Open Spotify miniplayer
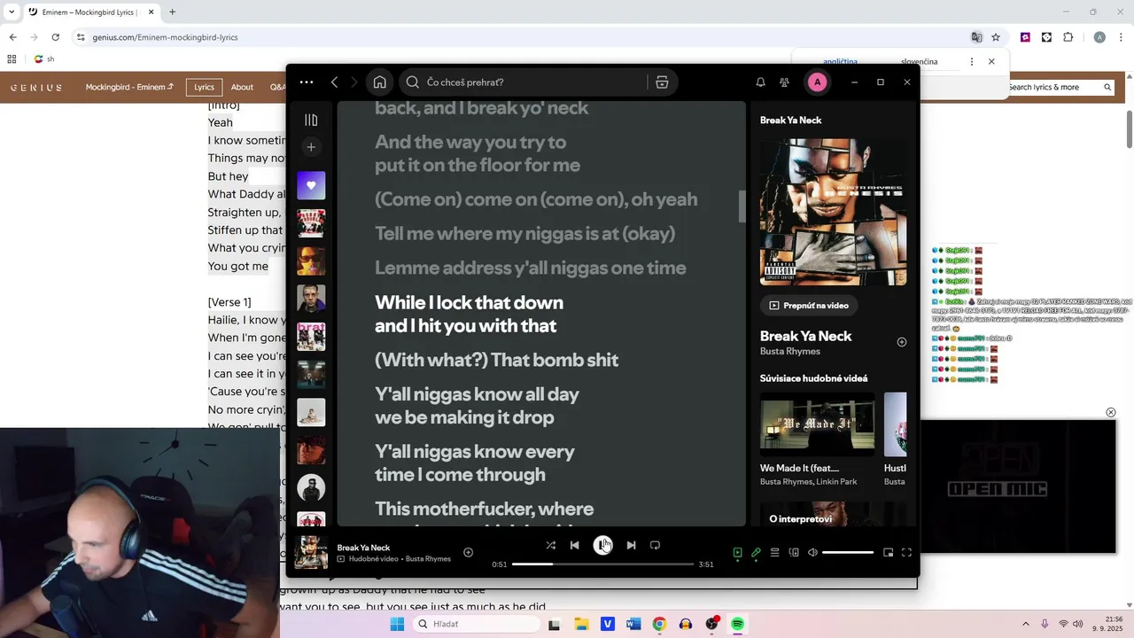Viewport: 1134px width, 638px height. point(888,552)
